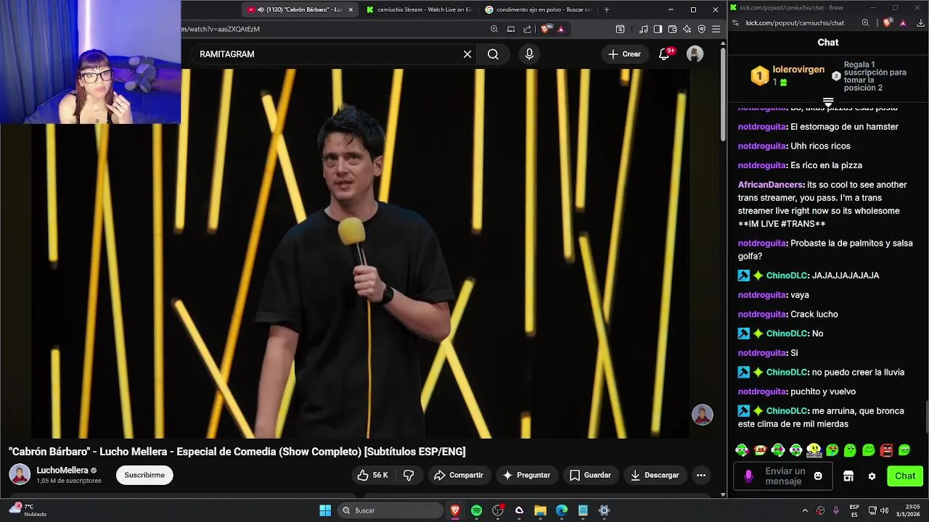Open Microsoft Edge from the taskbar

click(562, 510)
